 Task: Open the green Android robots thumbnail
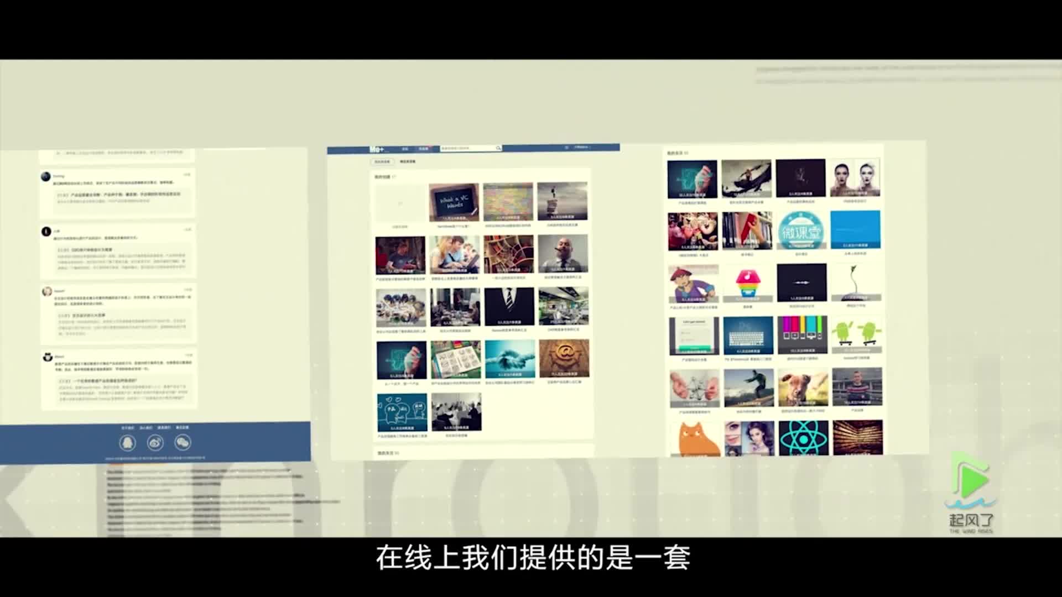tap(856, 334)
